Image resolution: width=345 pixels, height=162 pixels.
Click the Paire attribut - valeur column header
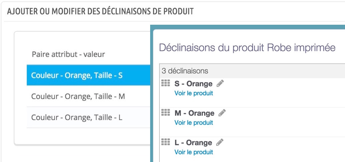tap(68, 54)
